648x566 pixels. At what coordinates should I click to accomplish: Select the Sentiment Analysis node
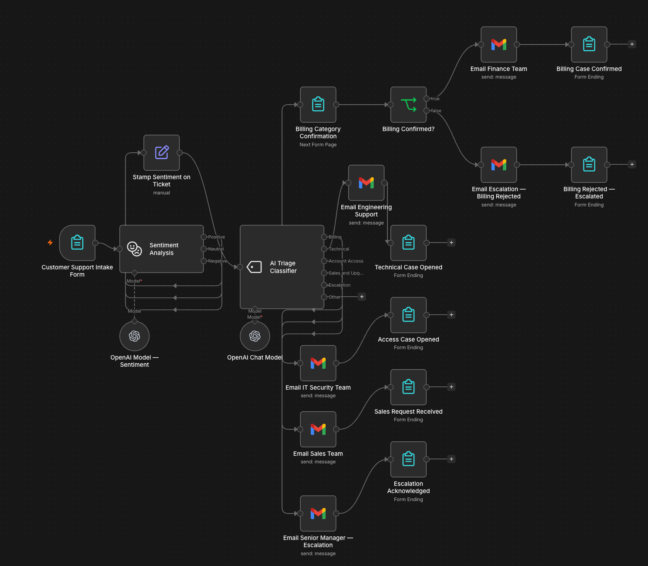coord(161,249)
